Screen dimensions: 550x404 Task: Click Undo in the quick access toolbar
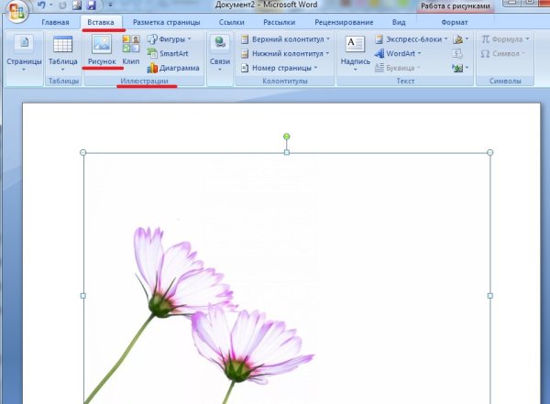[41, 5]
